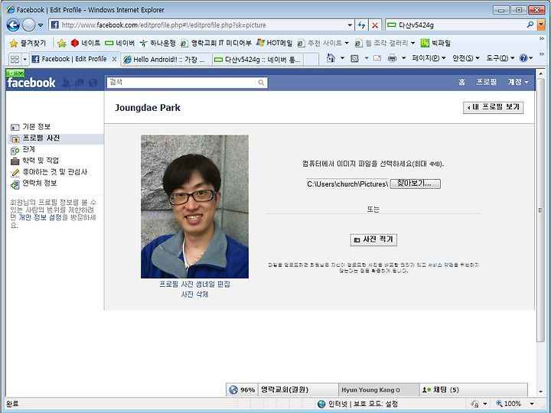
Task: Click the 내 프로필 보기 button
Action: pos(493,108)
